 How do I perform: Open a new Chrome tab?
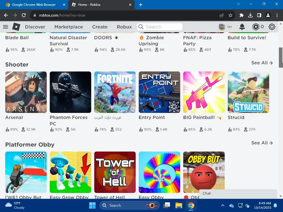141,5
